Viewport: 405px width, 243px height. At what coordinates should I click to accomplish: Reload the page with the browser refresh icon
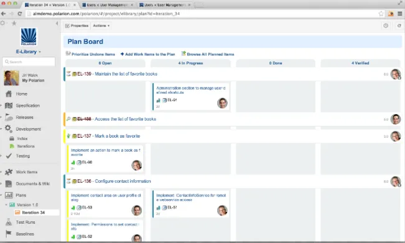click(x=20, y=14)
